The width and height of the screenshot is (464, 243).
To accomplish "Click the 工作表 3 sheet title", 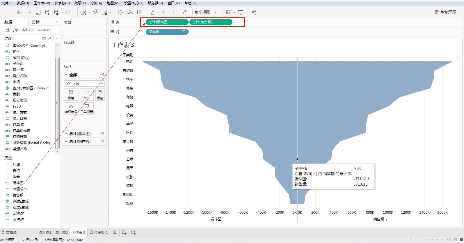I will [123, 45].
